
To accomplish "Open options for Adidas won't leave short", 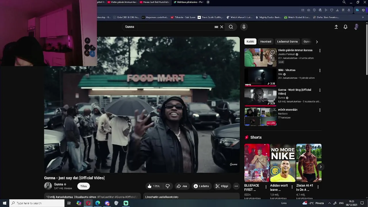I will click(x=292, y=187).
